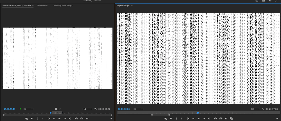
Task: Click Overwrite button in Source monitor
Action: 82,118
